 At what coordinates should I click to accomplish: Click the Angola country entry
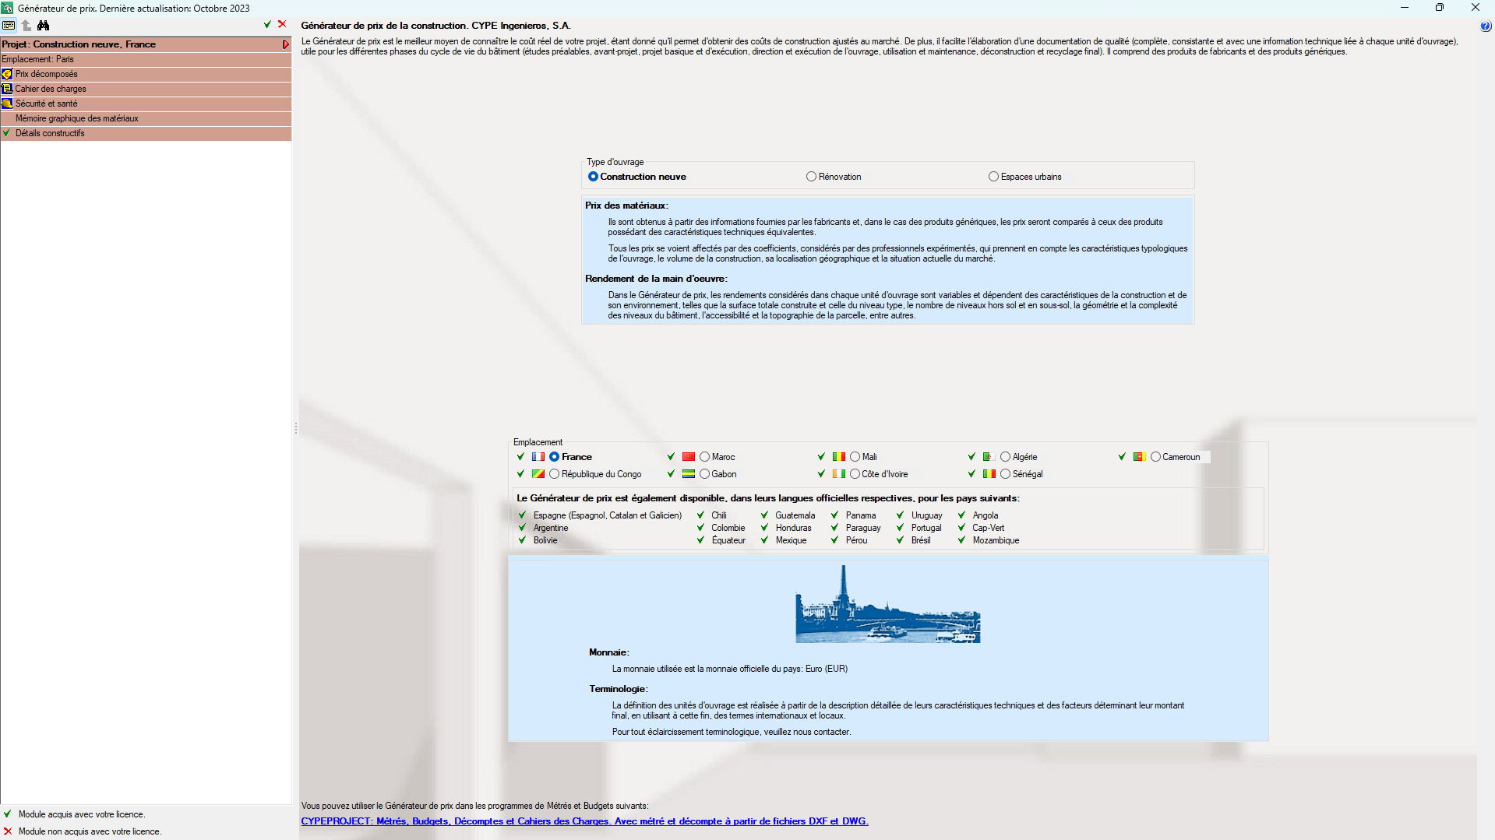[986, 515]
